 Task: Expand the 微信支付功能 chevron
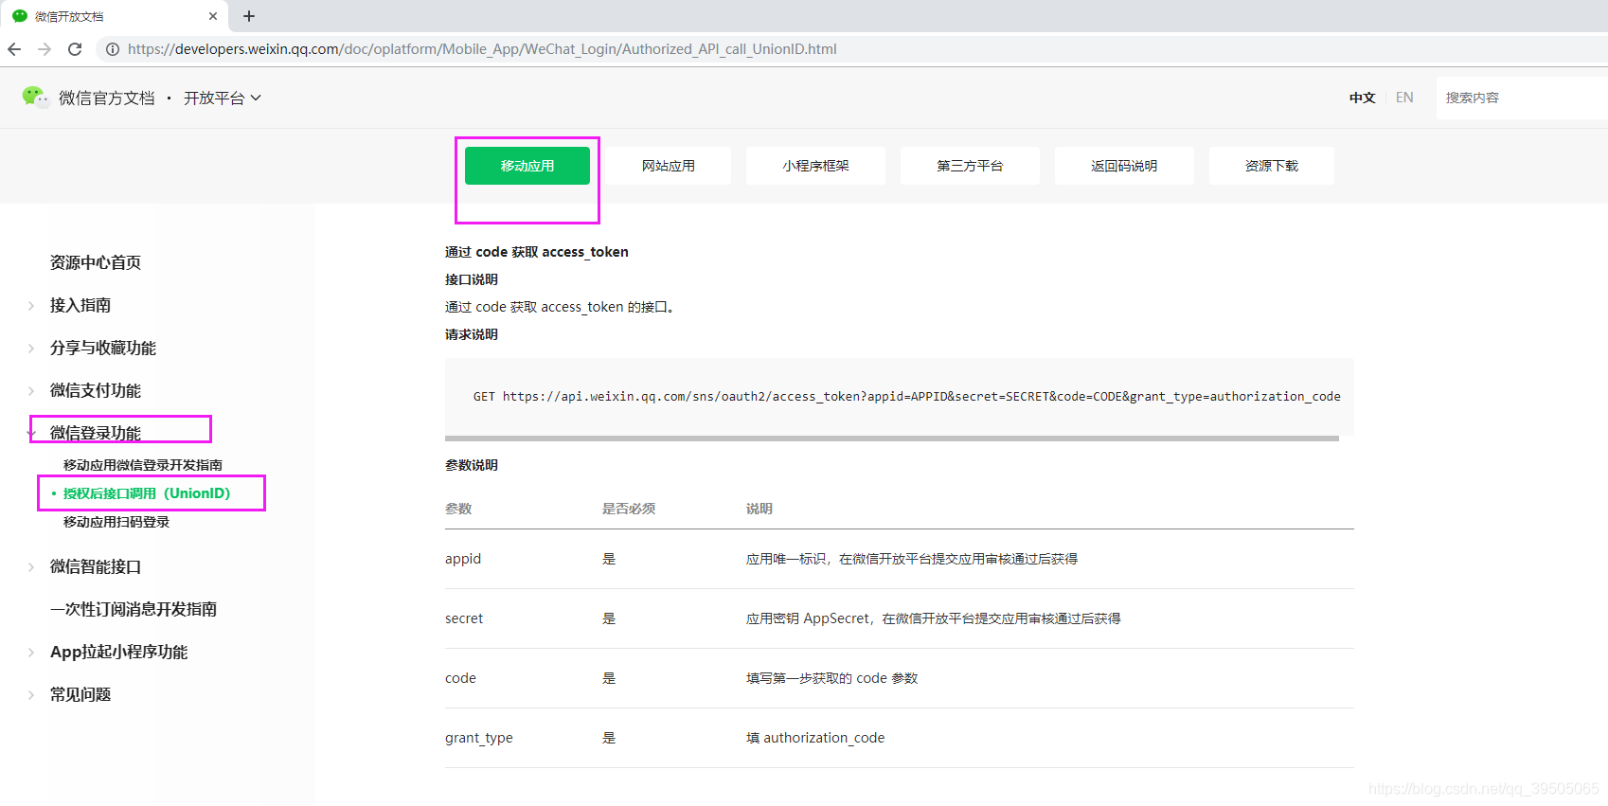click(31, 390)
